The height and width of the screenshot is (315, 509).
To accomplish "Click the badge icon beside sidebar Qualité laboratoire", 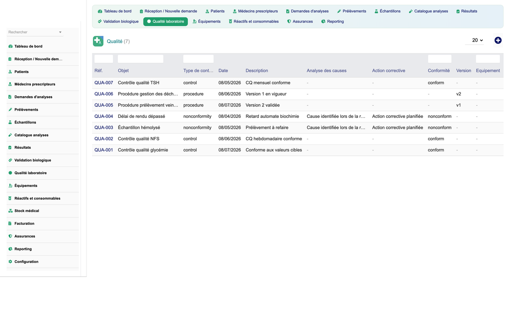I will pos(10,173).
